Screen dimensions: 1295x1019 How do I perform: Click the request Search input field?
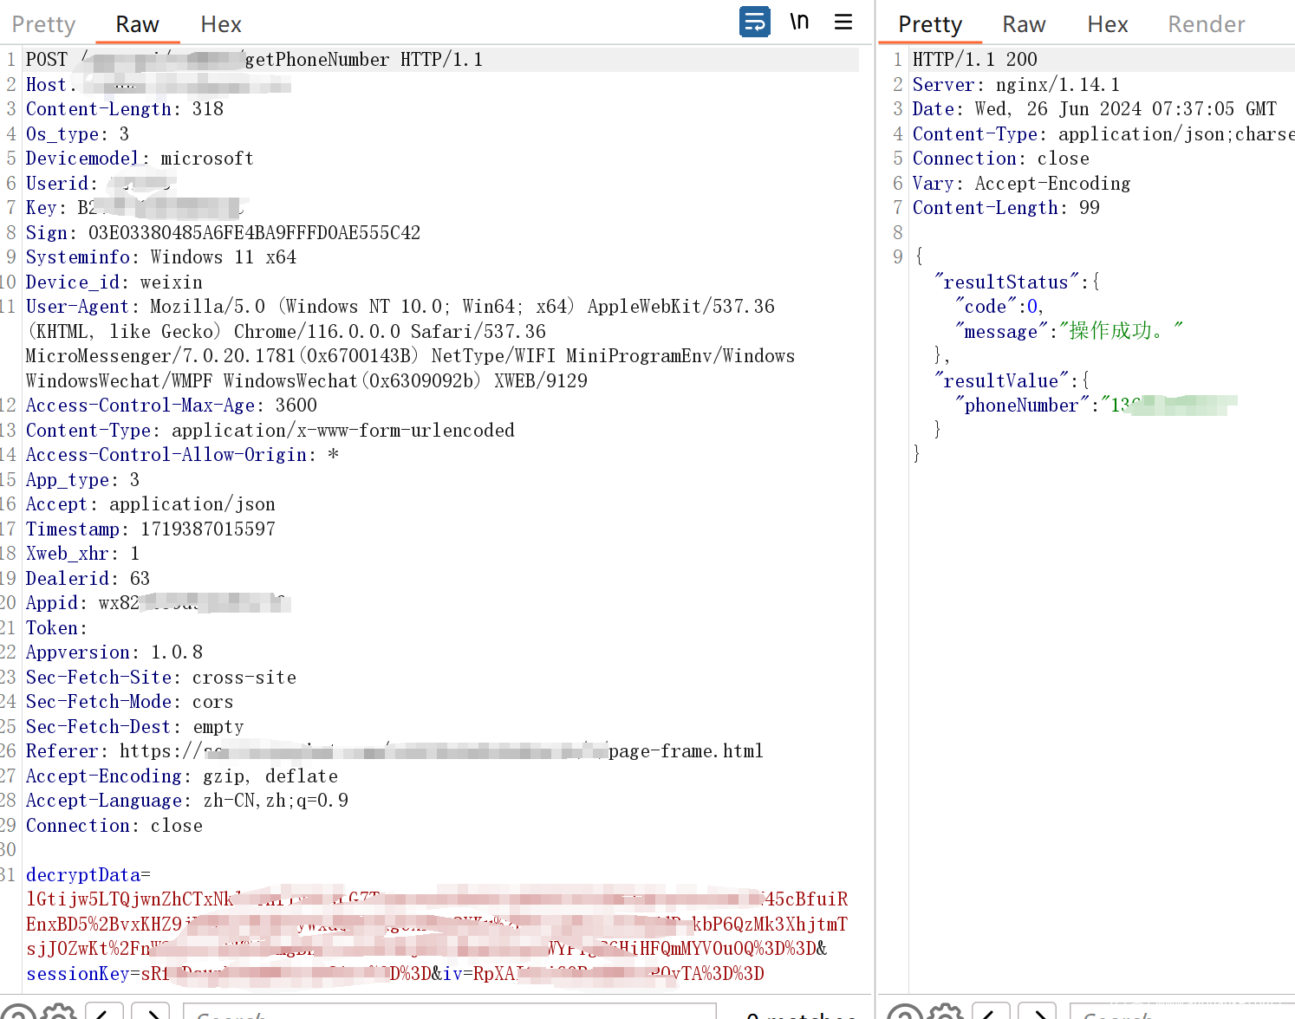449,1012
